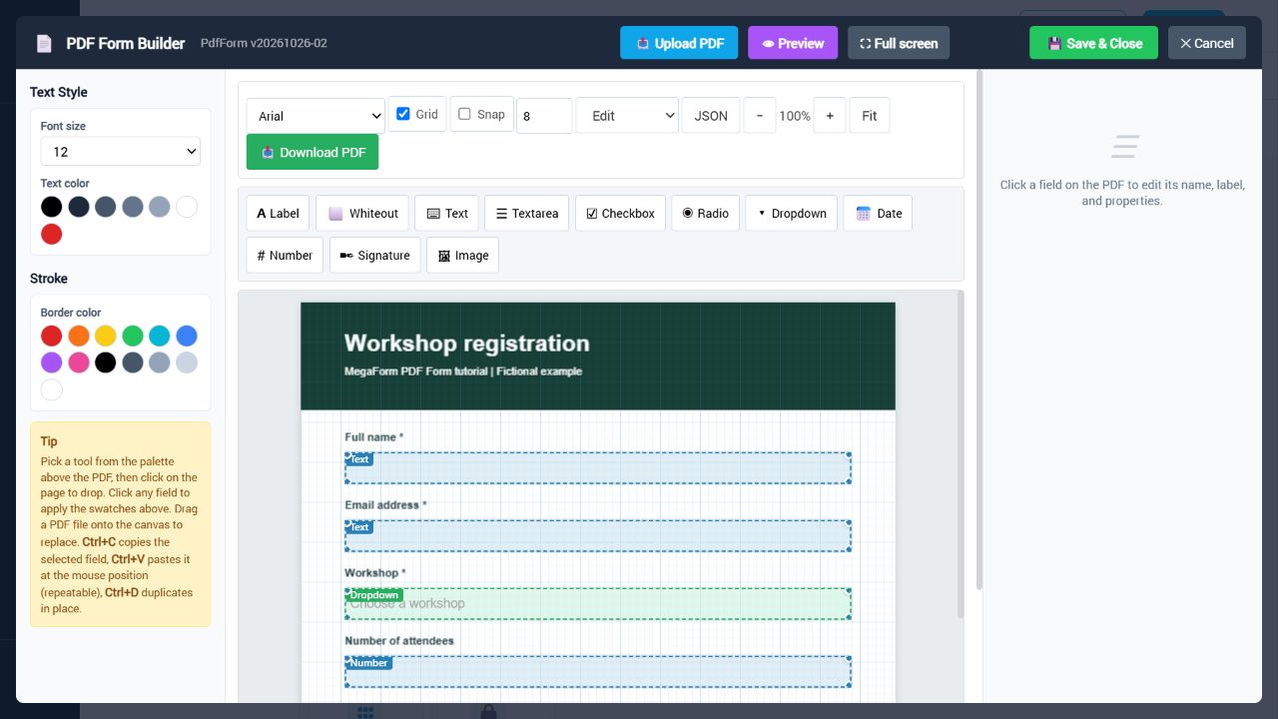1278x719 pixels.
Task: Select the Email address text field
Action: pyautogui.click(x=598, y=536)
